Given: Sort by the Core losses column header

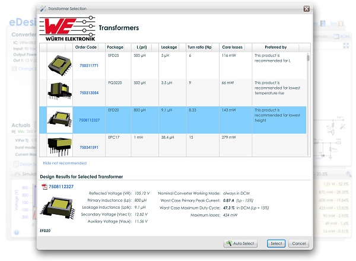Looking at the screenshot, I should [x=233, y=47].
